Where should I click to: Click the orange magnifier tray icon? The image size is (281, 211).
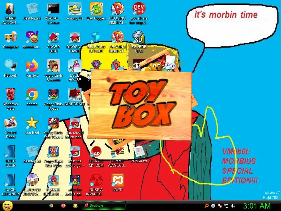coord(207,206)
